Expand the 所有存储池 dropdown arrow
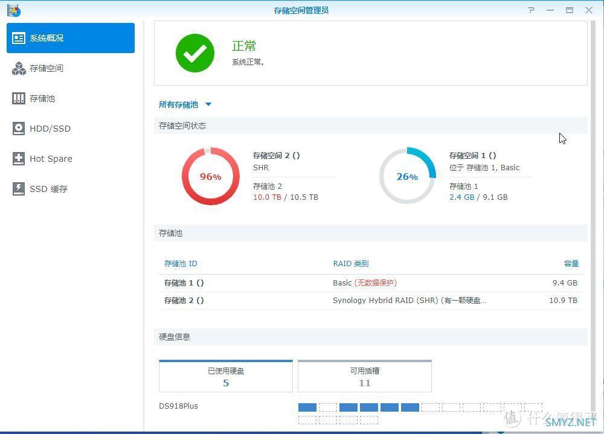 pos(208,104)
